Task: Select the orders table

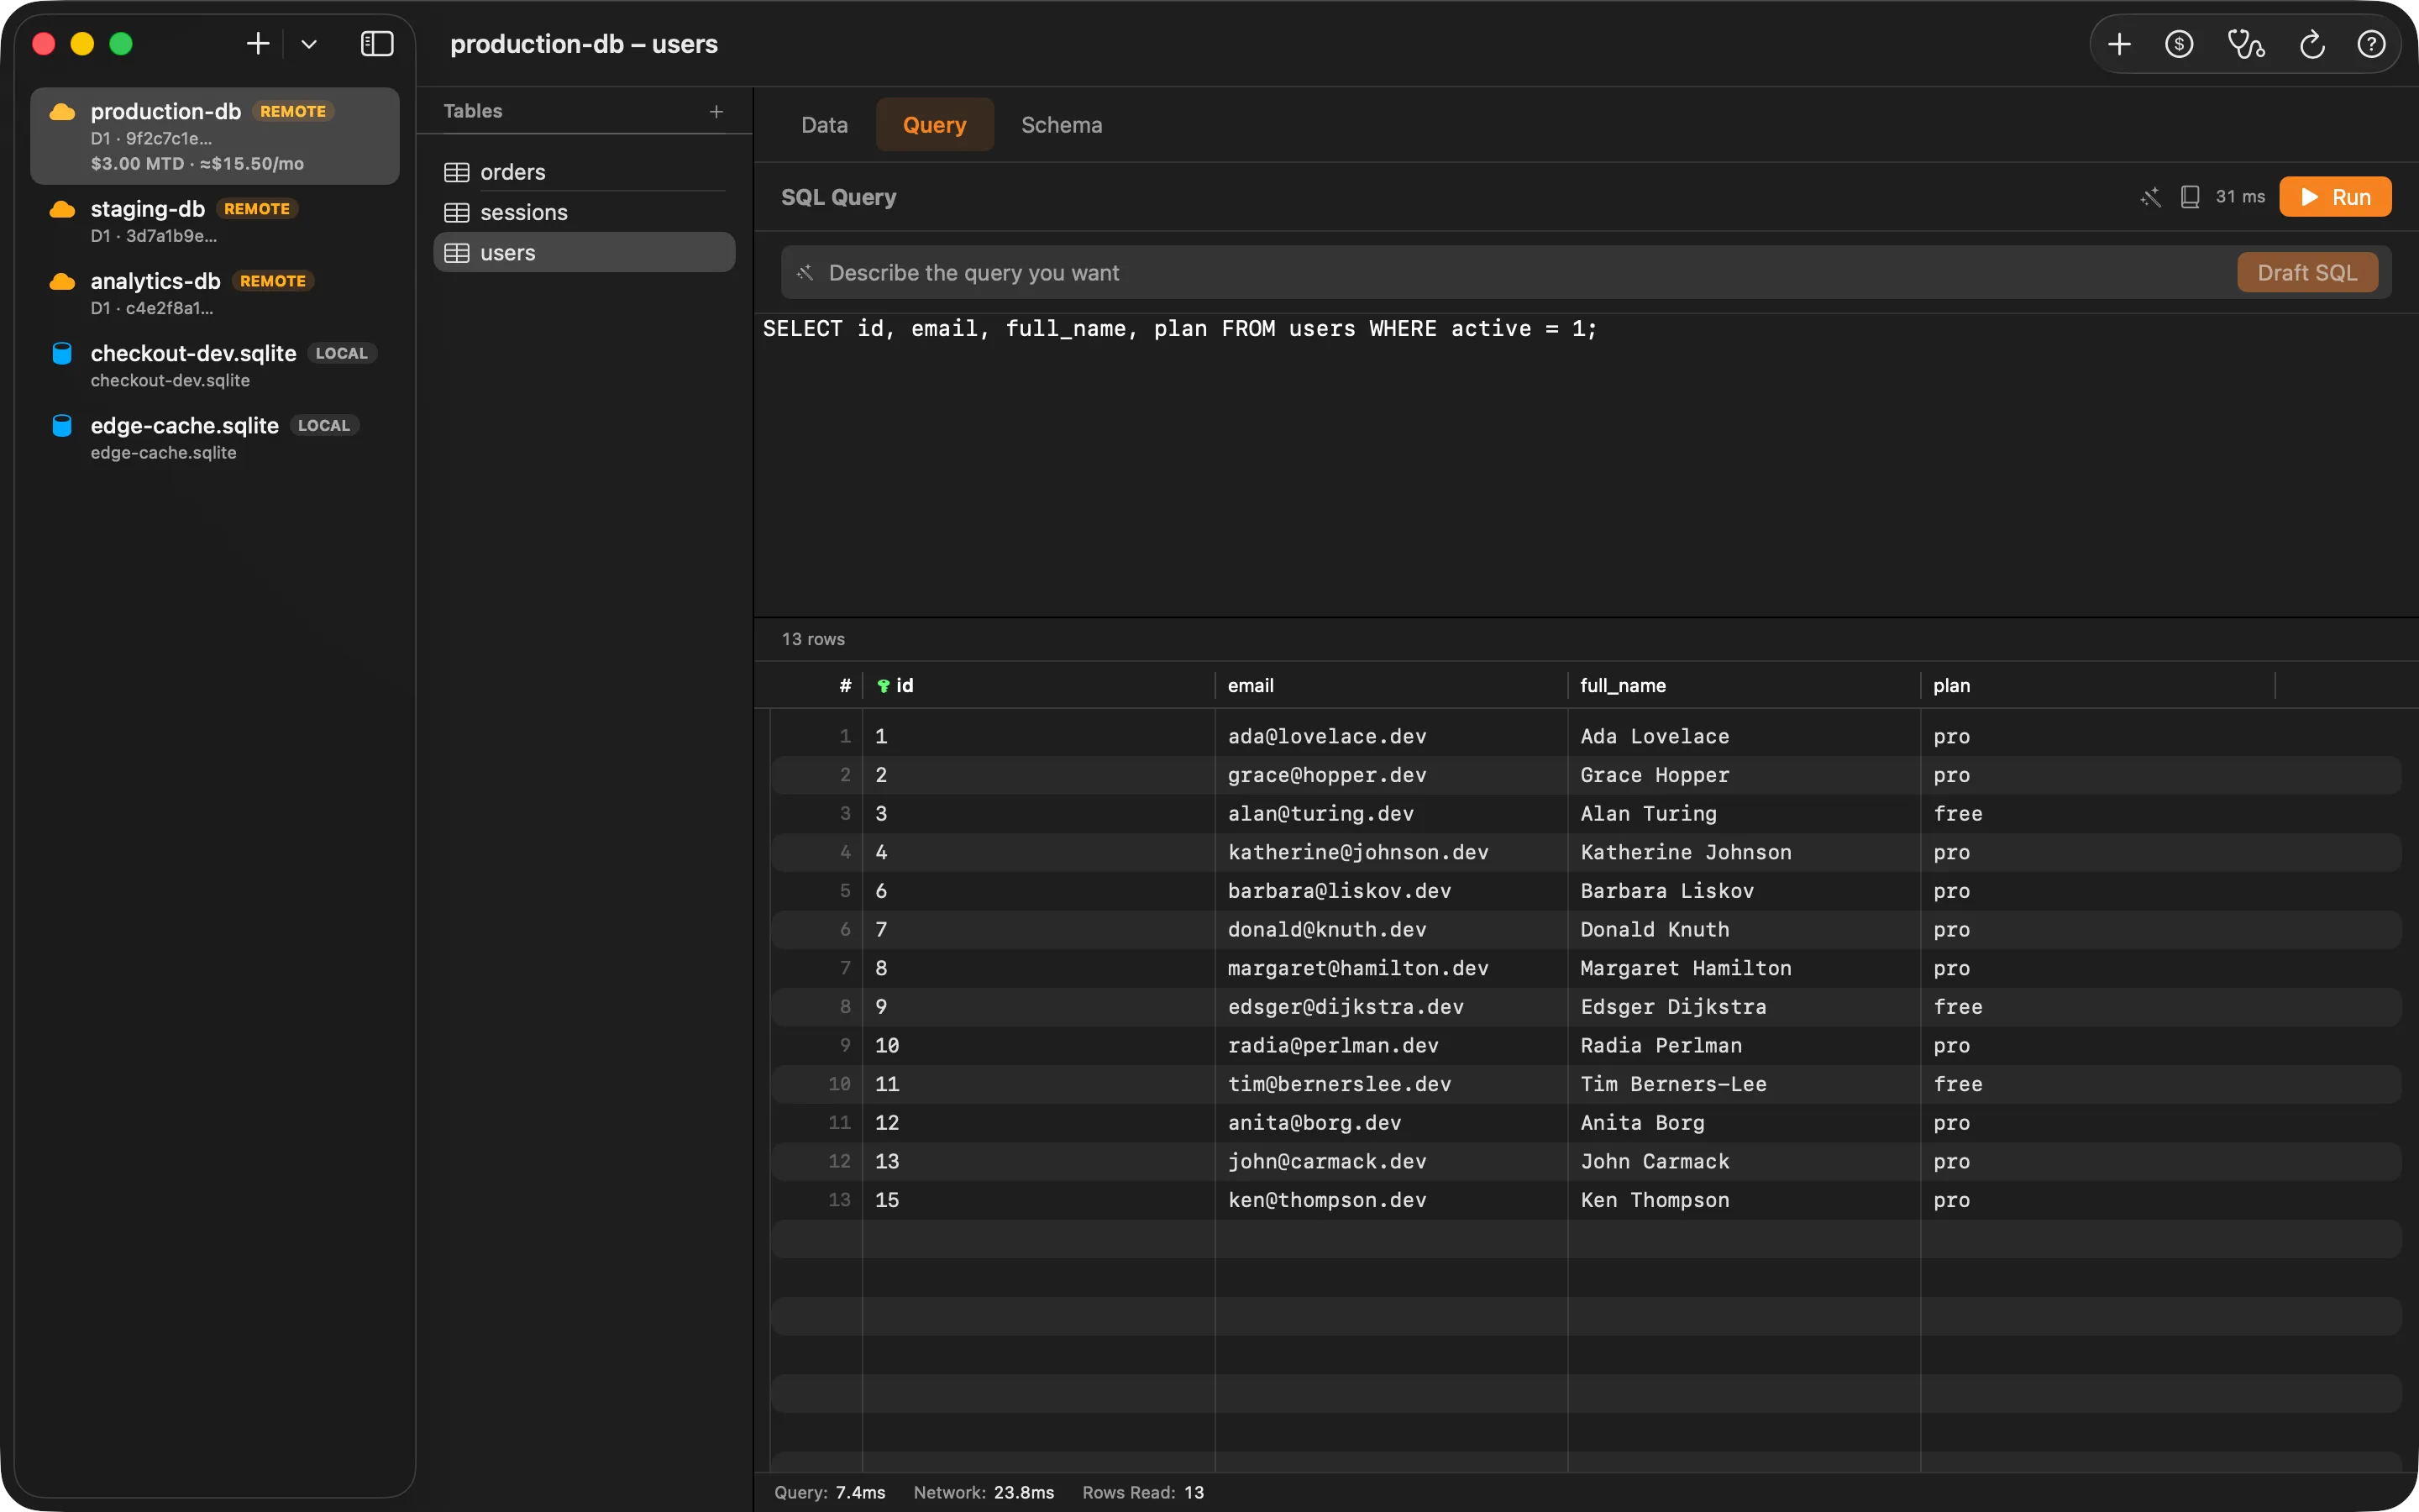Action: [x=585, y=172]
